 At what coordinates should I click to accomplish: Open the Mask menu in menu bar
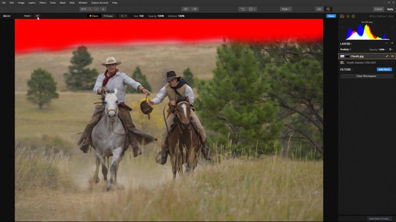point(63,2)
